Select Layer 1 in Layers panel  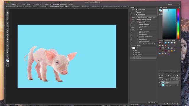170,82
